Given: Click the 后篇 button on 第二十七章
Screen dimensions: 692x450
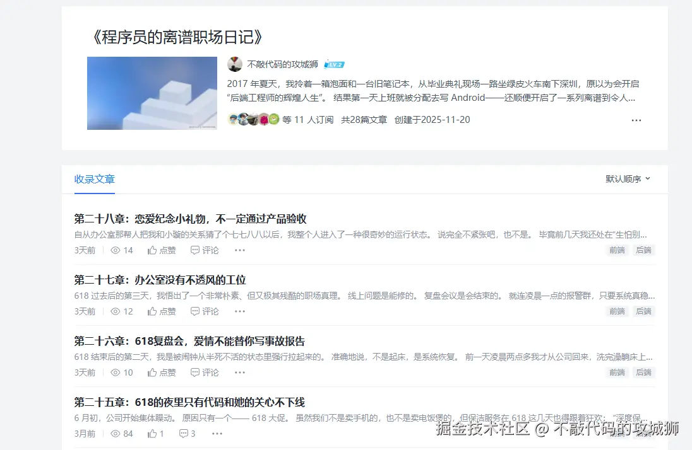Looking at the screenshot, I should tap(643, 311).
